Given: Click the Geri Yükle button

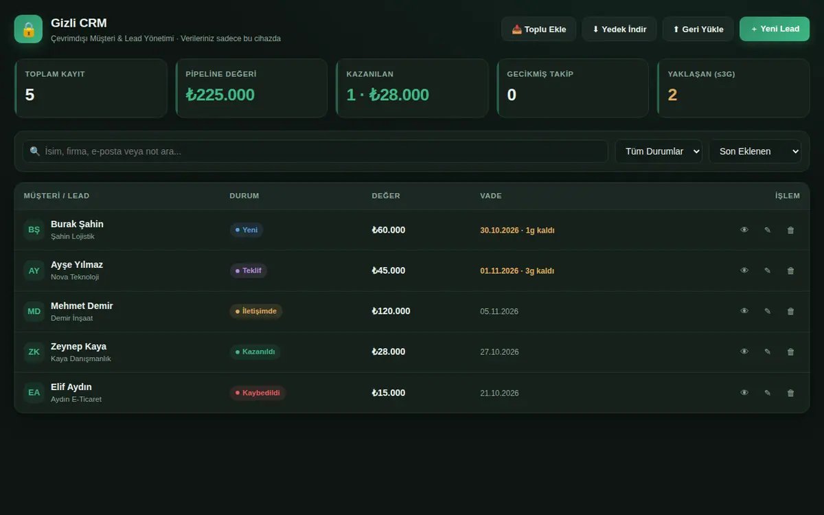Looking at the screenshot, I should [698, 29].
